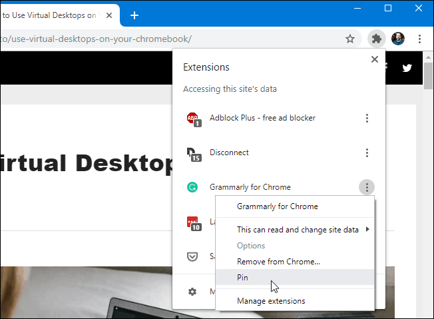Click Grammarly for Chrome in the extensions list
The height and width of the screenshot is (319, 434).
point(250,187)
